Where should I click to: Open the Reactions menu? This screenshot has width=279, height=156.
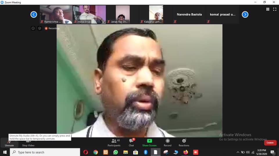184,142
